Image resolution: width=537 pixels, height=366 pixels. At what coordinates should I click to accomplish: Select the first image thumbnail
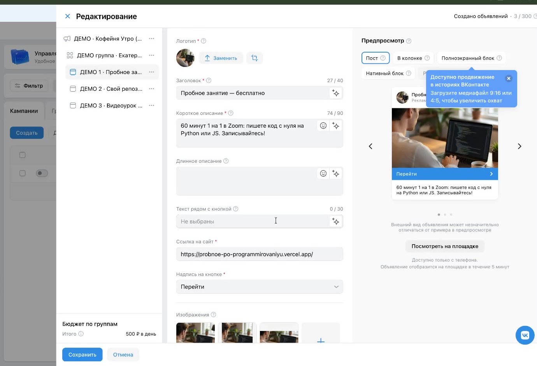pos(195,333)
